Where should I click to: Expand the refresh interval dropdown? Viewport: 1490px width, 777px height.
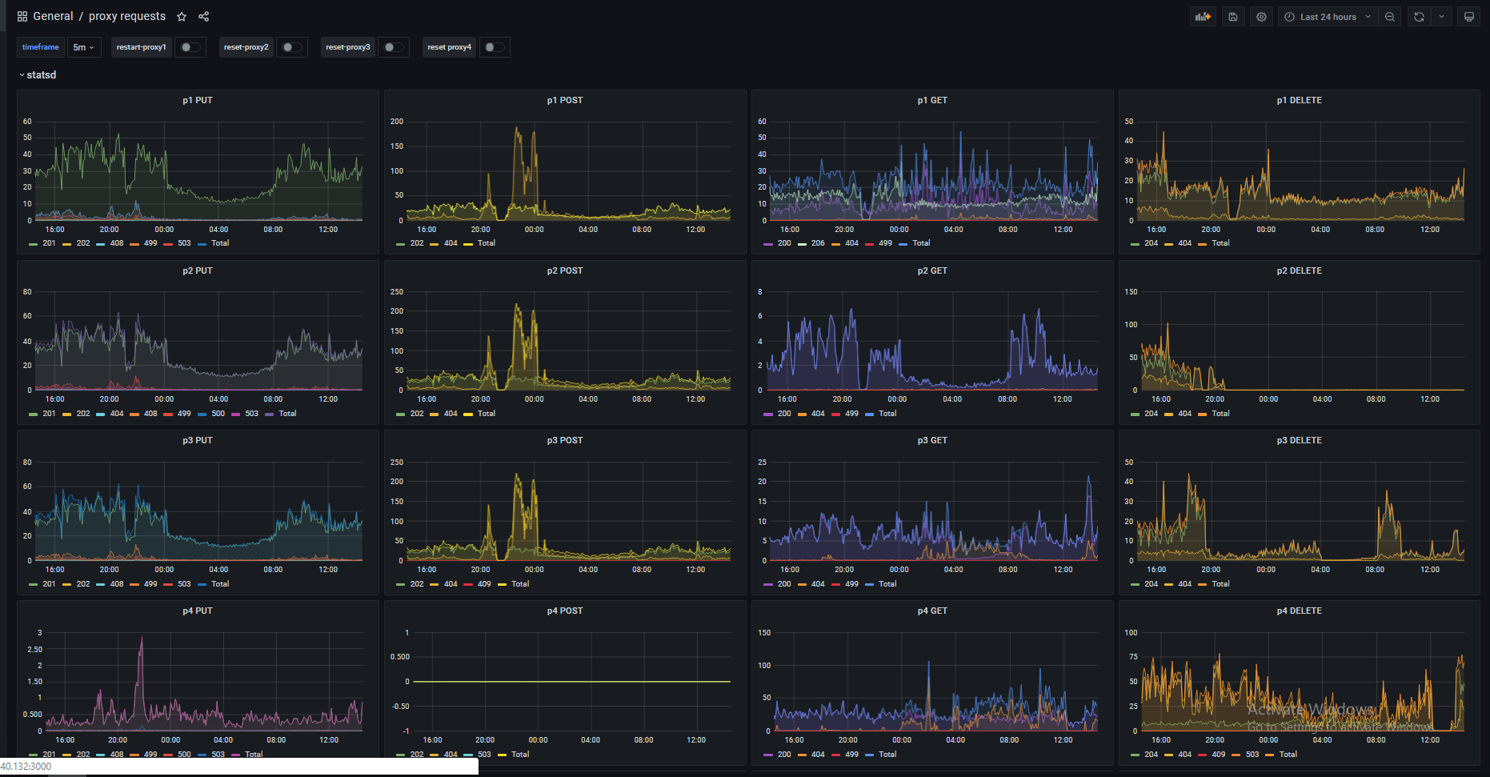click(1441, 17)
